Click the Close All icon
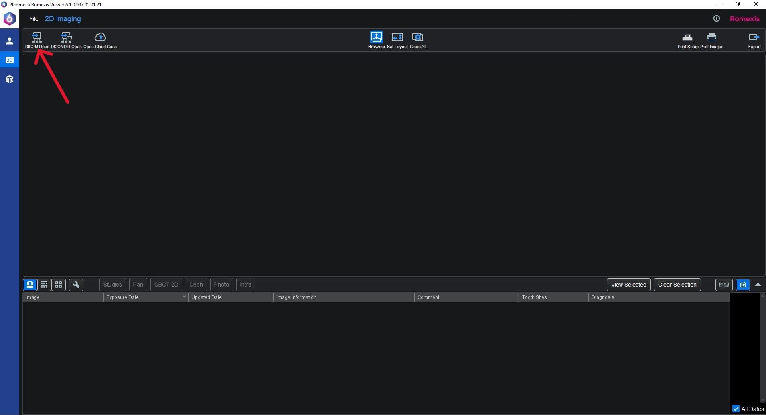 [x=417, y=37]
